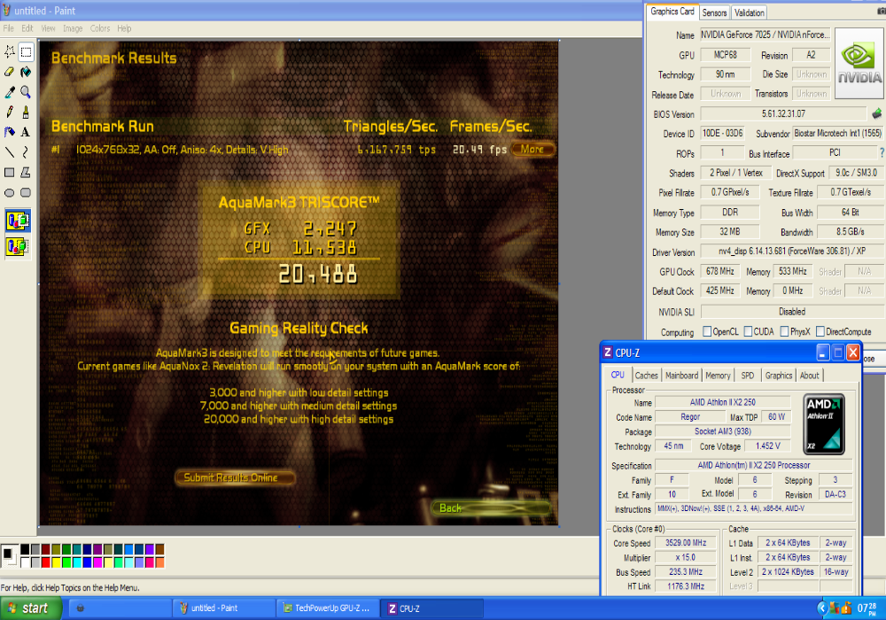Switch to the Caches tab in CPU-Z
Image resolution: width=886 pixels, height=620 pixels.
tap(646, 376)
